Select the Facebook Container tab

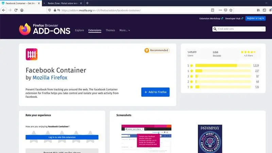[x=21, y=3]
